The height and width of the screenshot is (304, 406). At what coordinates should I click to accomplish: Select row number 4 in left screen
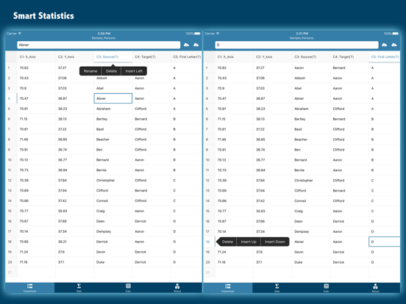11,98
